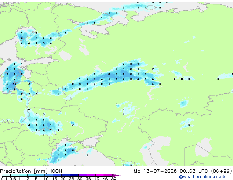Click the purple arrow tip ending the legend
The height and width of the screenshot is (180, 233).
tap(116, 175)
